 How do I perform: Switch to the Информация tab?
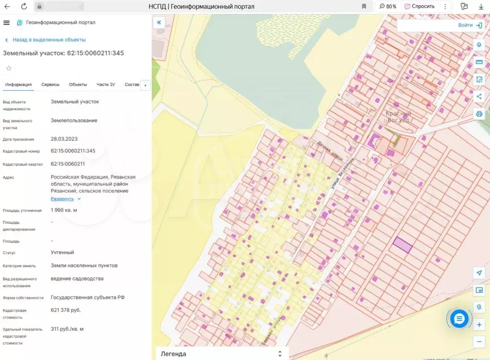tap(19, 84)
